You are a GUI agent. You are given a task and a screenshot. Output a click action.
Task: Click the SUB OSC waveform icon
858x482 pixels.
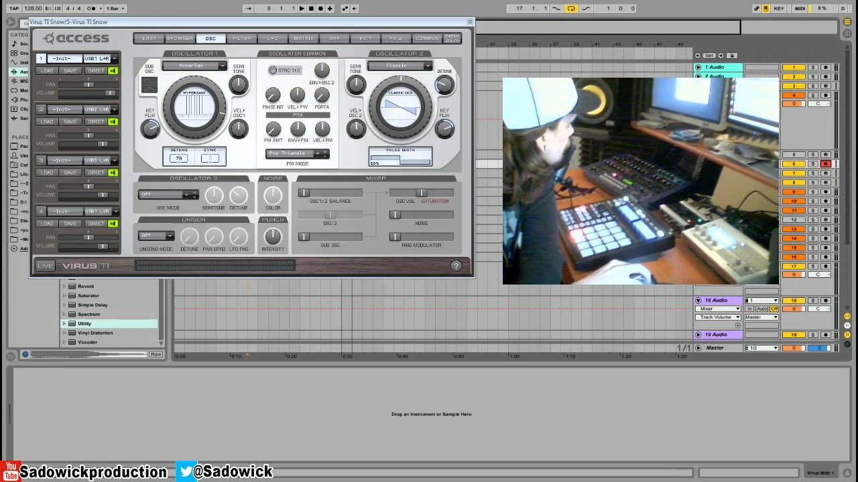click(149, 85)
